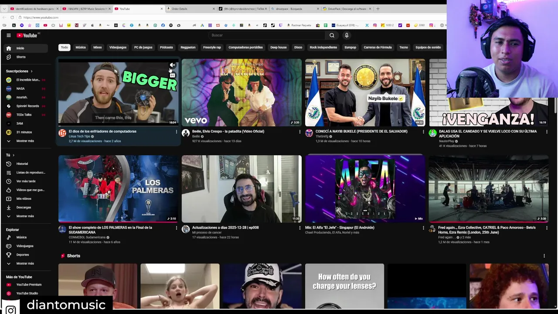The image size is (558, 314).
Task: Open the Tú section heading
Action: tap(10, 155)
